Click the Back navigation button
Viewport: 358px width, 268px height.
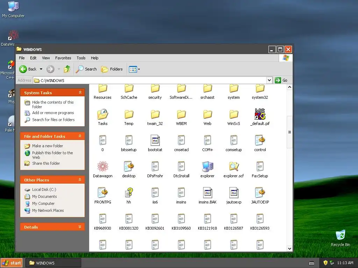28,69
